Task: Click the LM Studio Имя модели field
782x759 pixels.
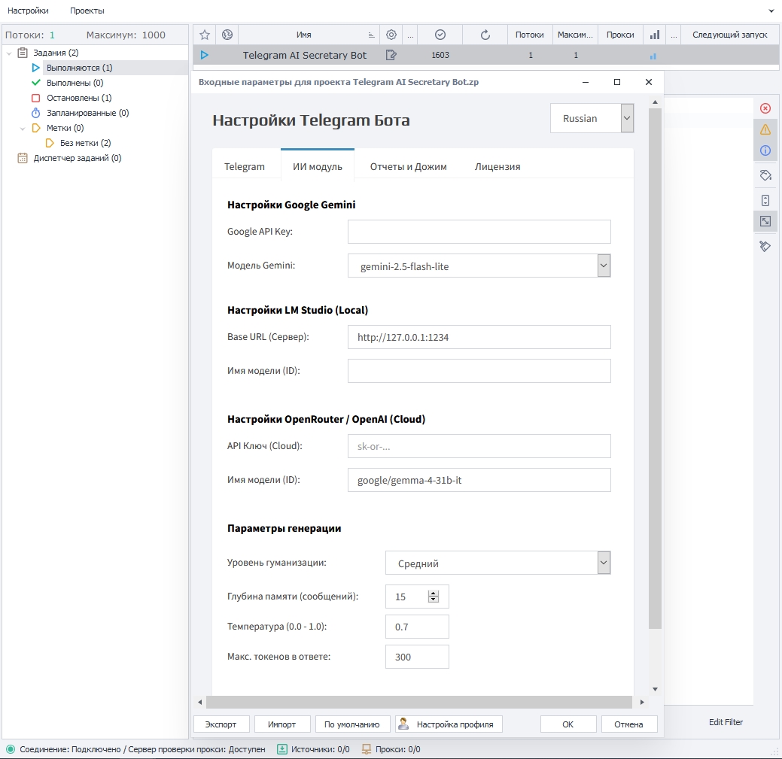Action: pos(479,371)
